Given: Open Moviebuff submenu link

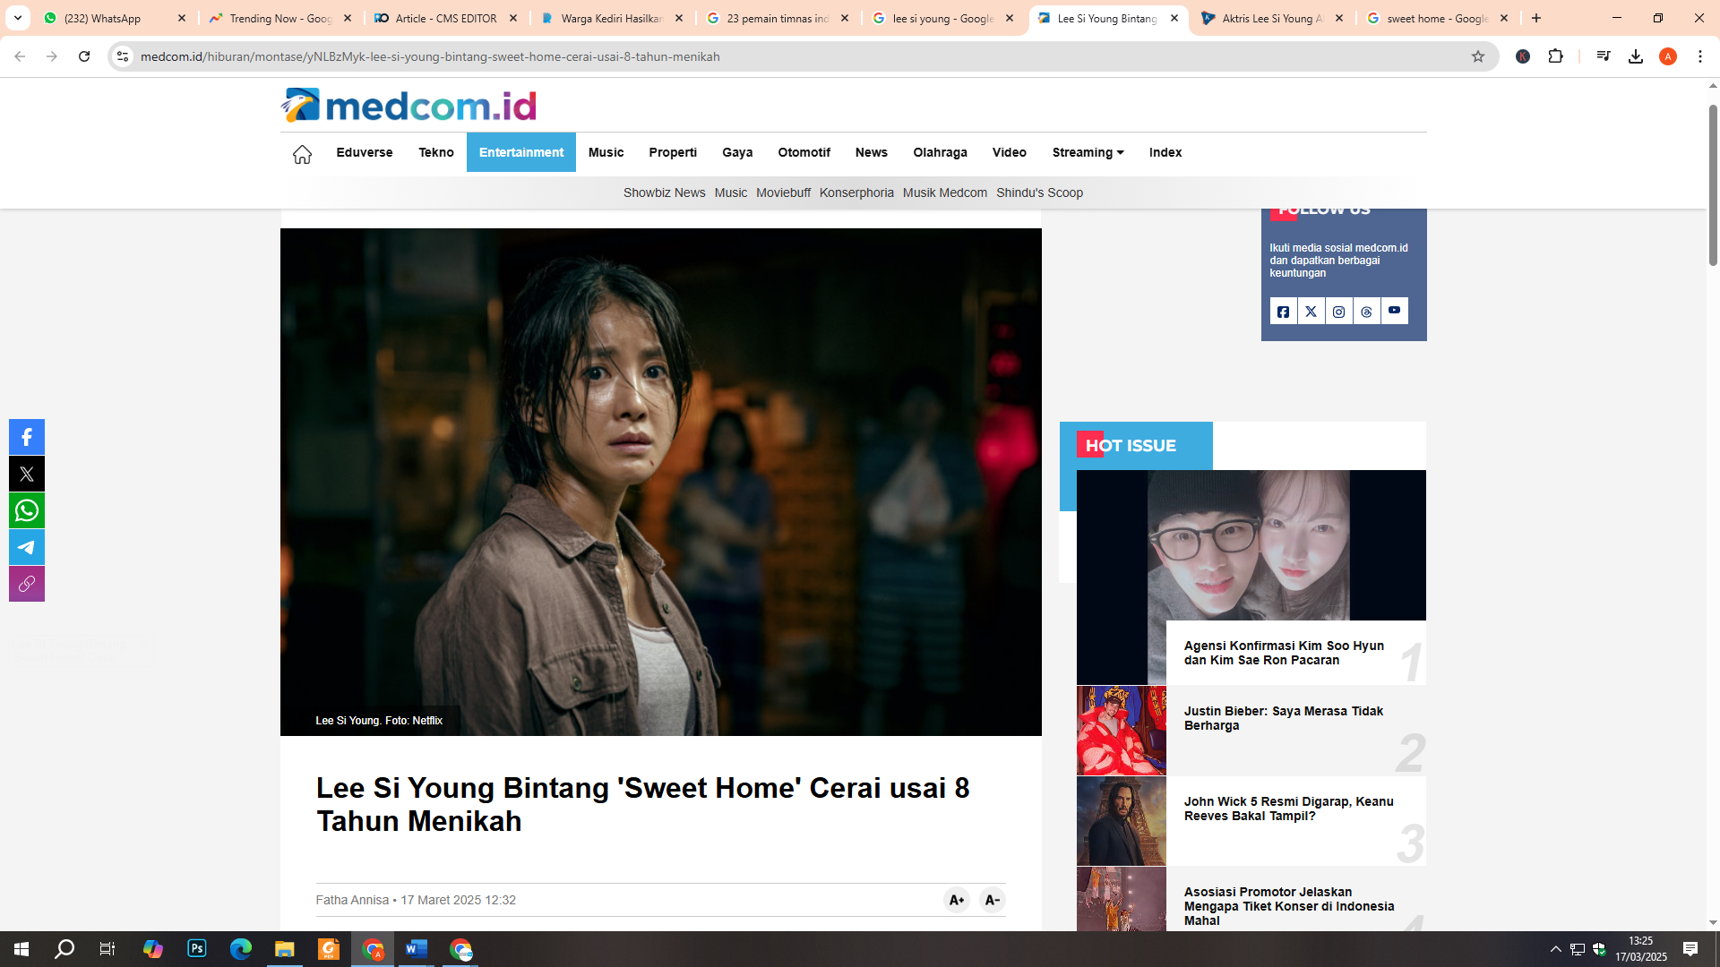Looking at the screenshot, I should (x=783, y=193).
